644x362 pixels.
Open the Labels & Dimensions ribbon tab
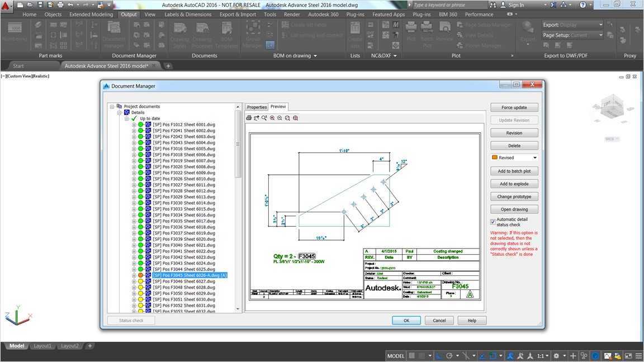[x=188, y=15]
